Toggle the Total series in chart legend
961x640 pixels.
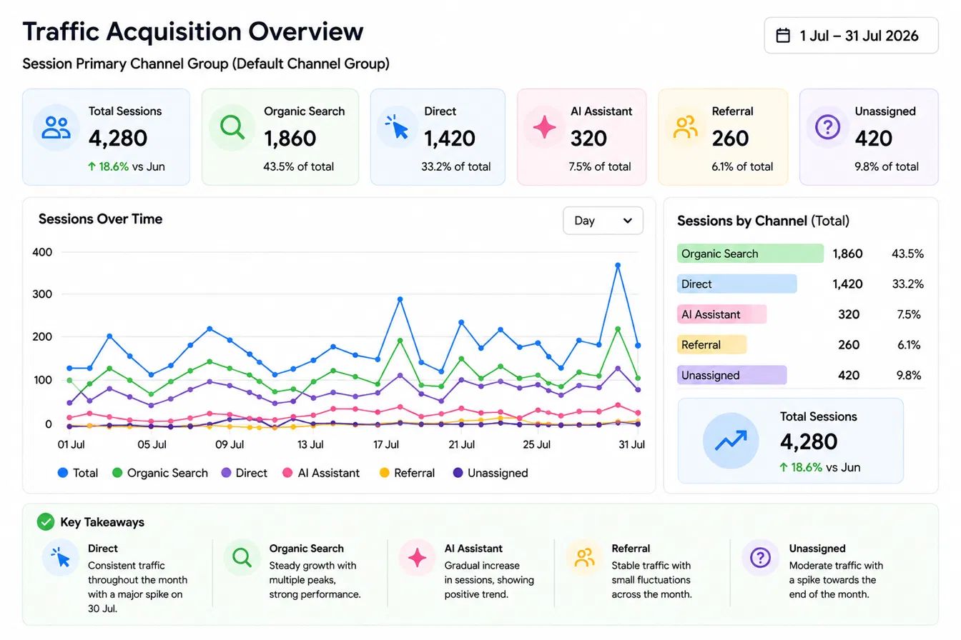[78, 473]
